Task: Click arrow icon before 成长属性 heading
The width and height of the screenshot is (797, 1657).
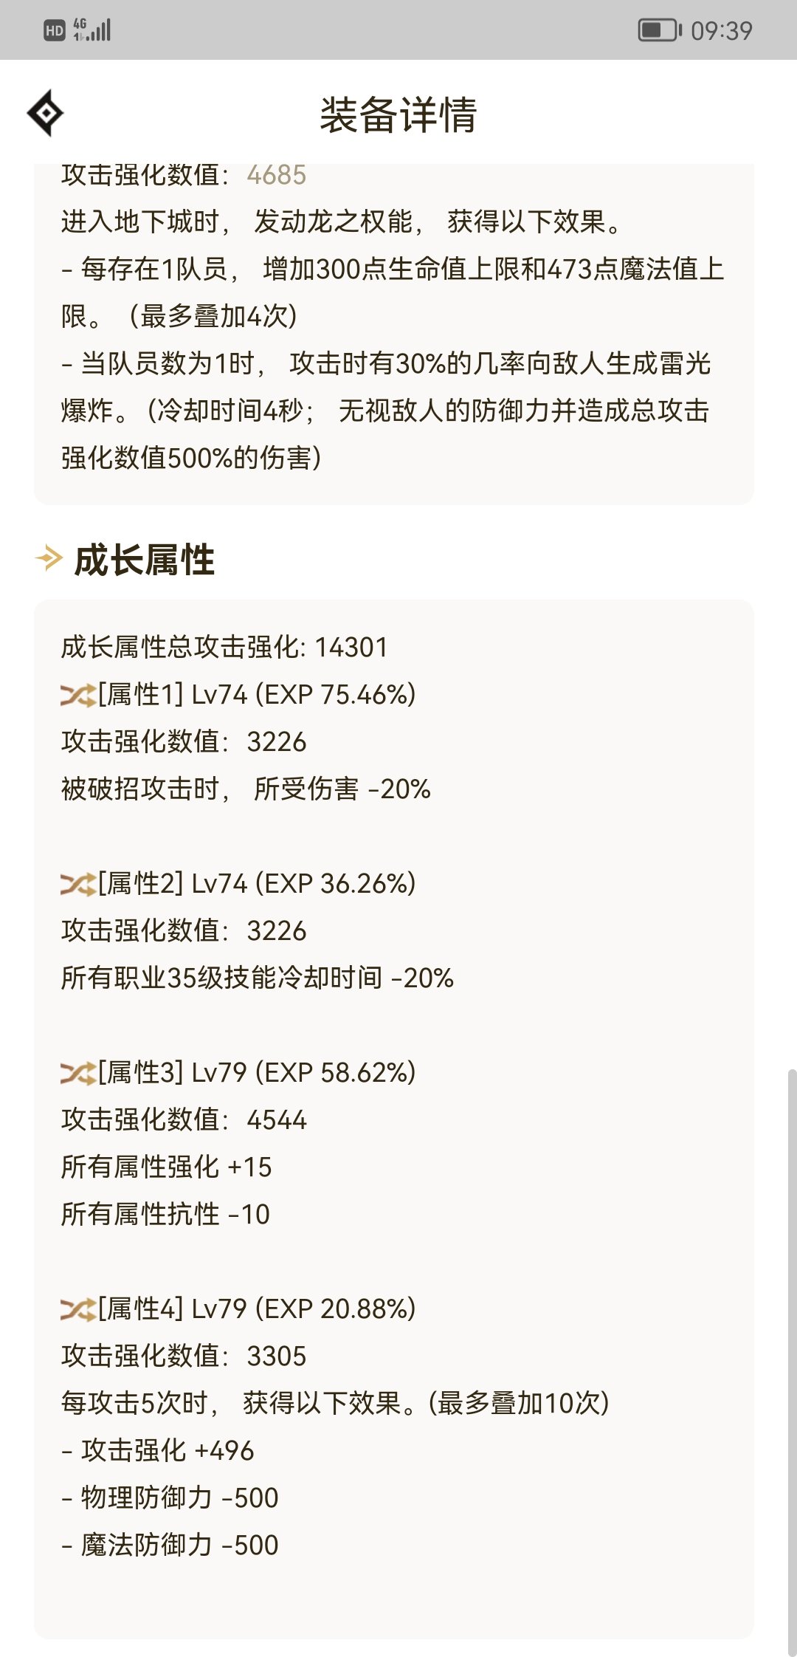Action: click(x=49, y=558)
